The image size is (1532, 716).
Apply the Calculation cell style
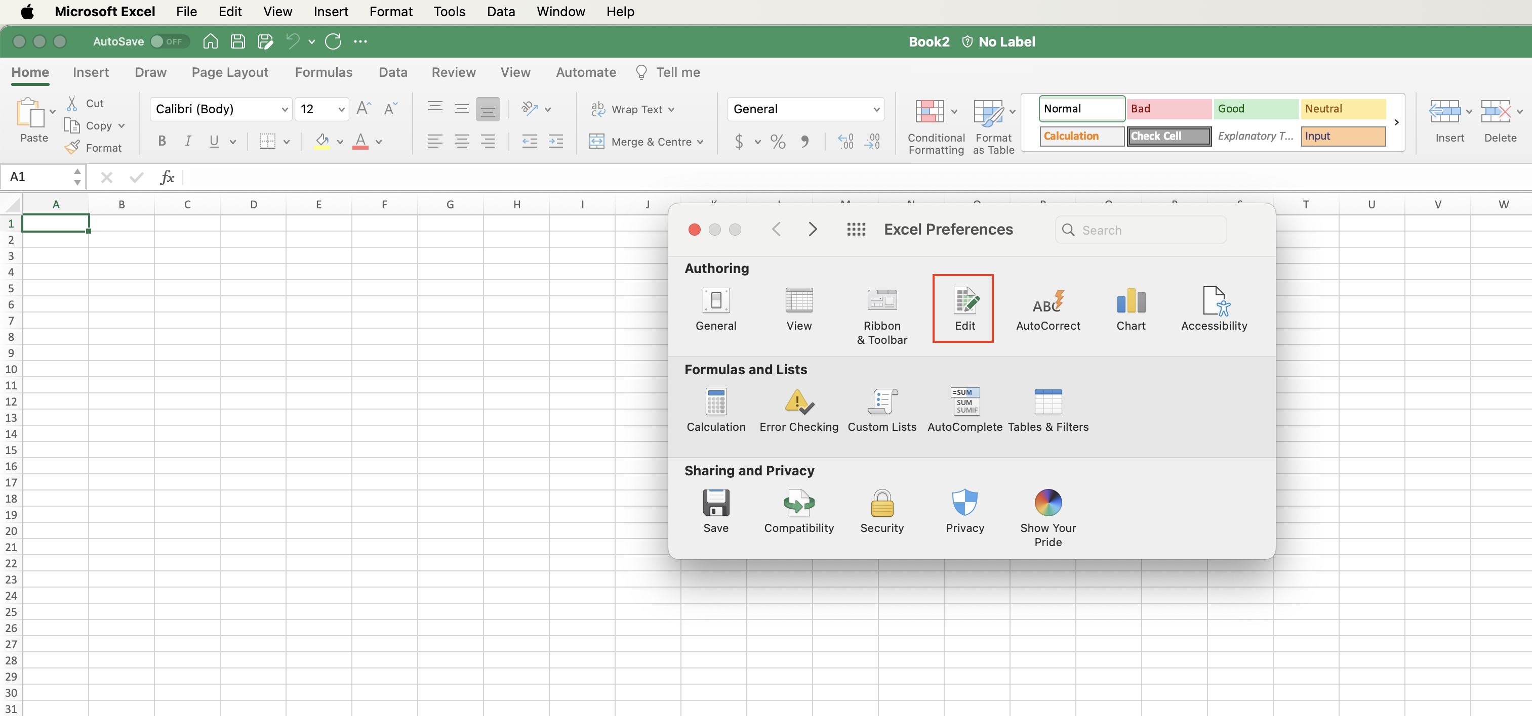pos(1081,136)
